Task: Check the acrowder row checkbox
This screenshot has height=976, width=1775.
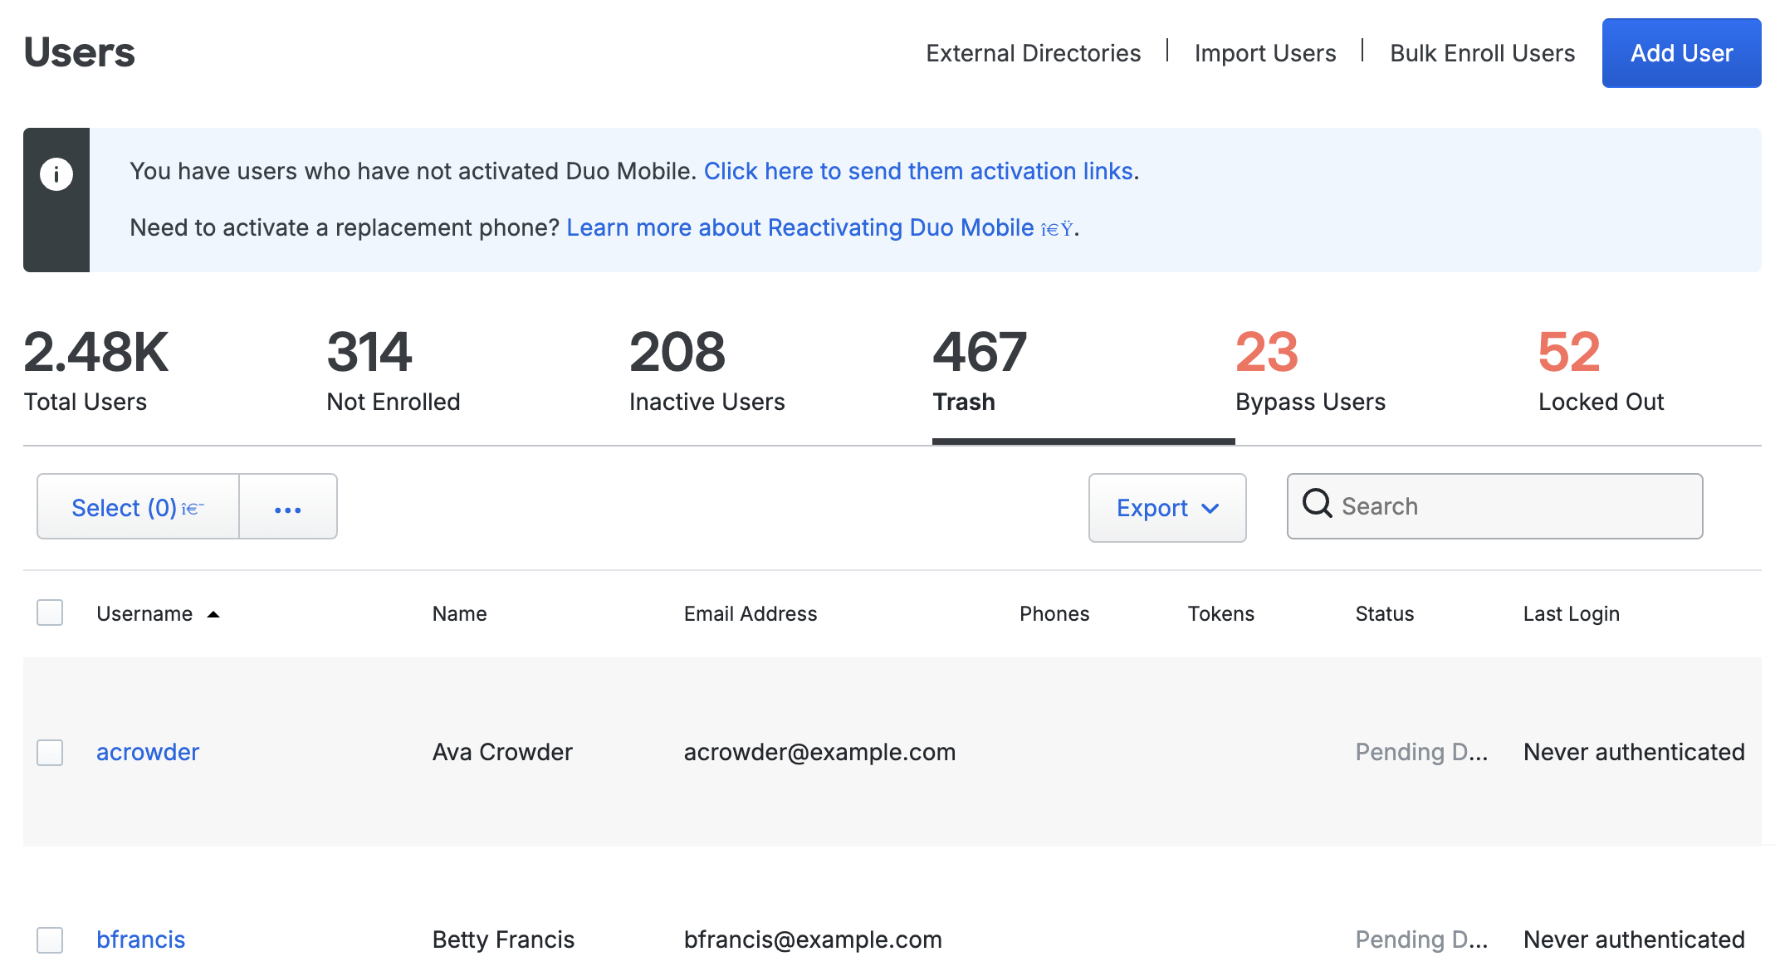Action: [50, 752]
